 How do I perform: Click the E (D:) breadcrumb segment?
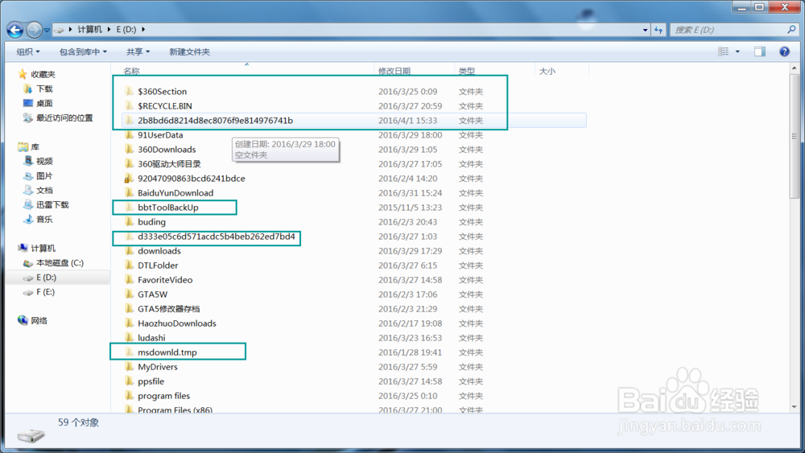(126, 29)
